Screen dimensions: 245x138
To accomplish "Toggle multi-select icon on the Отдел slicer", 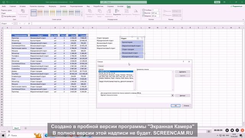I will pos(138,38).
